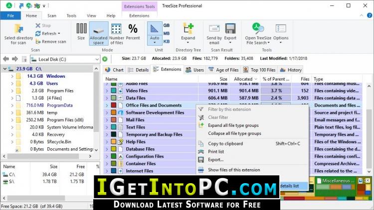Remove scan from the tree
The width and height of the screenshot is (374, 210).
pyautogui.click(x=50, y=42)
